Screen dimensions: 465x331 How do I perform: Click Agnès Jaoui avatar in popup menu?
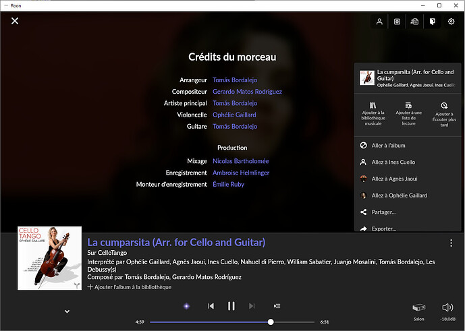pyautogui.click(x=363, y=179)
